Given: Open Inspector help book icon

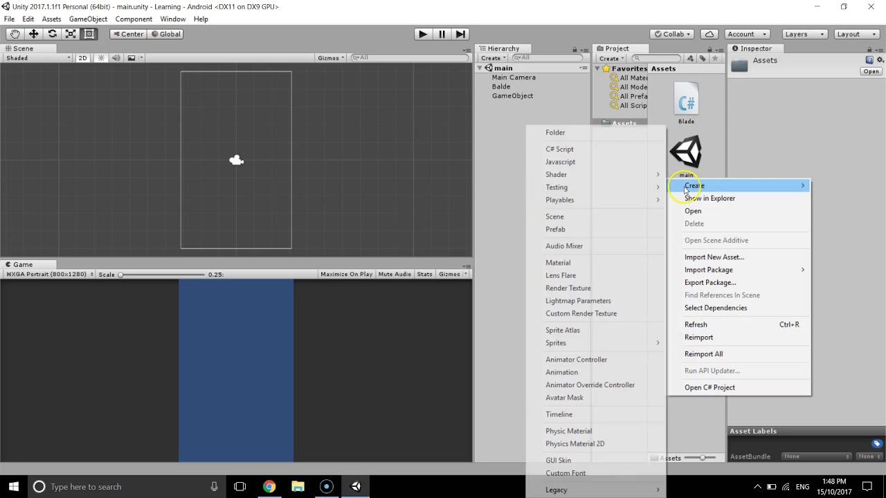Looking at the screenshot, I should point(869,60).
